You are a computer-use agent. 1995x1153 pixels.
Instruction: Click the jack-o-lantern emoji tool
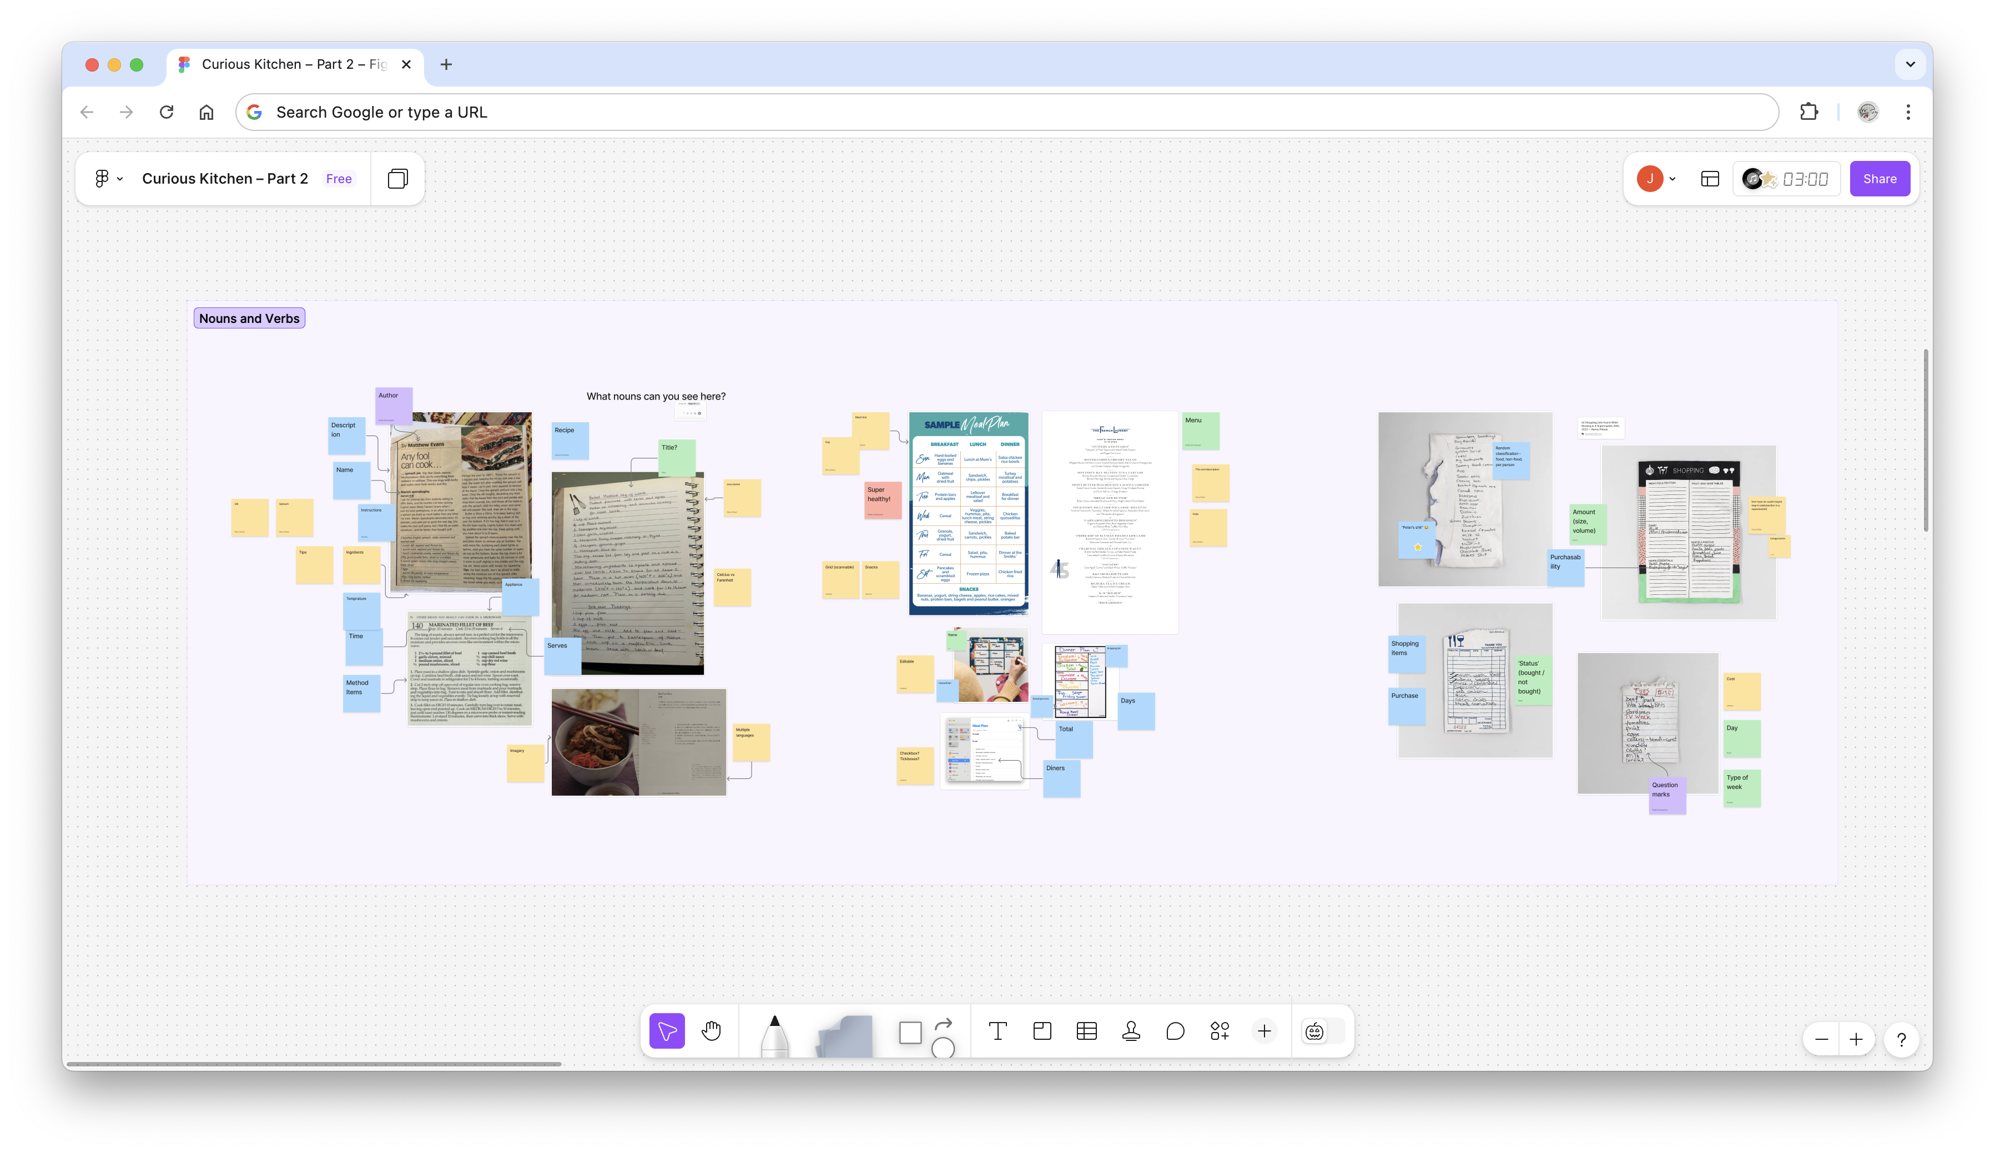click(1313, 1031)
